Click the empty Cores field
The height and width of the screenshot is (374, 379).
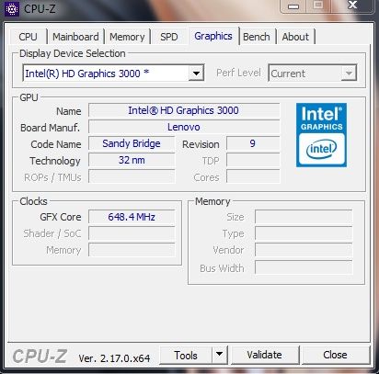253,176
